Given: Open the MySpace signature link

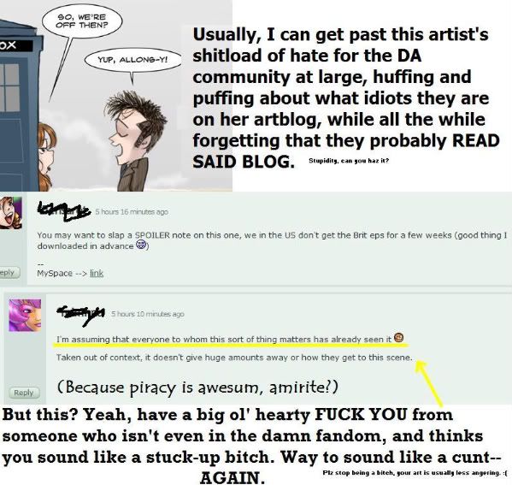Looking at the screenshot, I should pyautogui.click(x=97, y=273).
